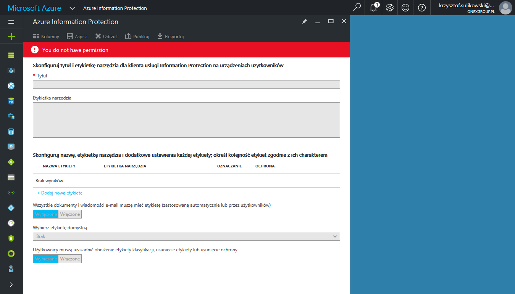
Task: Open SQL databases icon in sidebar
Action: point(11,101)
